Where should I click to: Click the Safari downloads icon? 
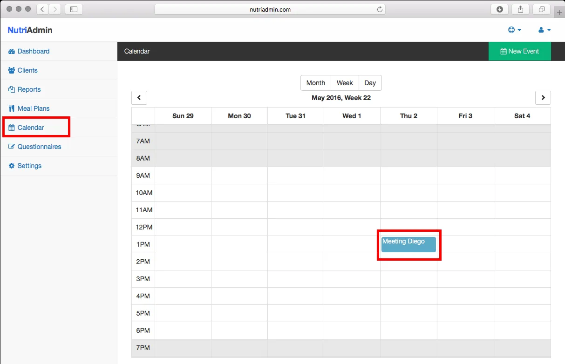click(500, 9)
